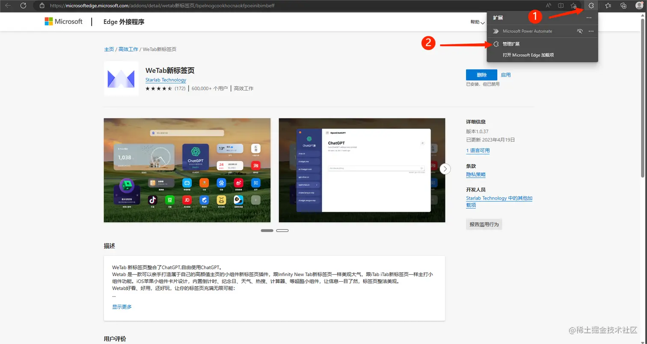Click the Read aloud icon in the address bar
This screenshot has width=647, height=344.
click(549, 6)
